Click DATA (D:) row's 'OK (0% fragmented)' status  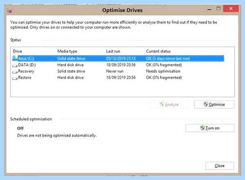click(x=164, y=65)
